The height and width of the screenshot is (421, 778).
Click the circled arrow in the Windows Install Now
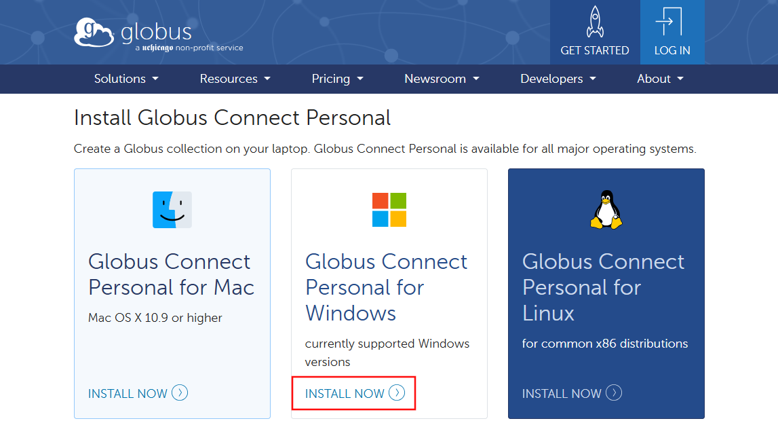tap(397, 392)
